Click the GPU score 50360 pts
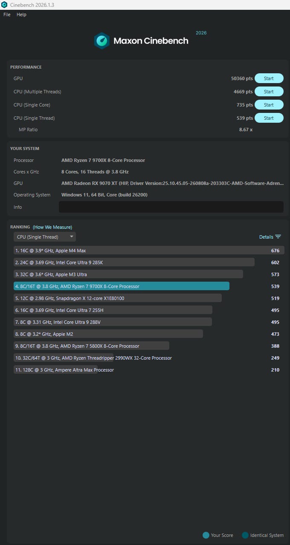Image resolution: width=290 pixels, height=545 pixels. click(242, 78)
